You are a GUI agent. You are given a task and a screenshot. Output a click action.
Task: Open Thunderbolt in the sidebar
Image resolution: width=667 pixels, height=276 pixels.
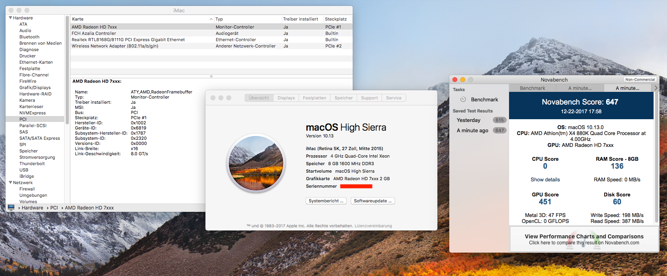(32, 164)
